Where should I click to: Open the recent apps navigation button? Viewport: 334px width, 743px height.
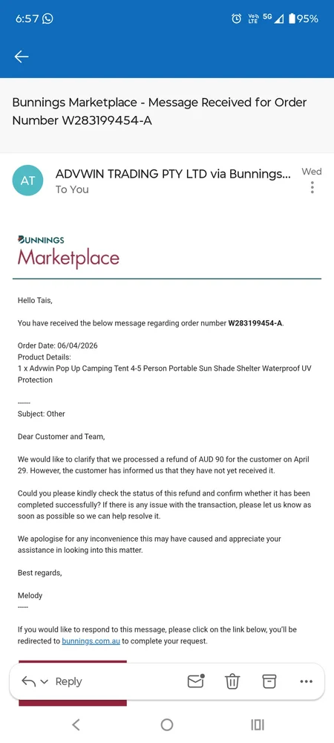coord(258,724)
